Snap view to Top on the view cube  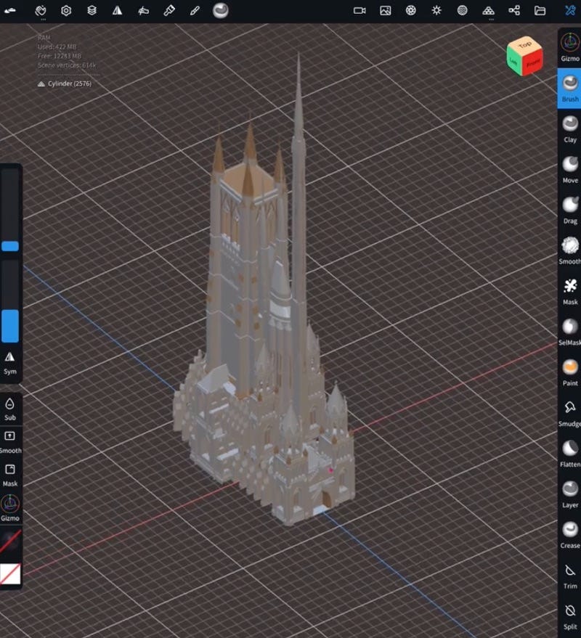[525, 44]
